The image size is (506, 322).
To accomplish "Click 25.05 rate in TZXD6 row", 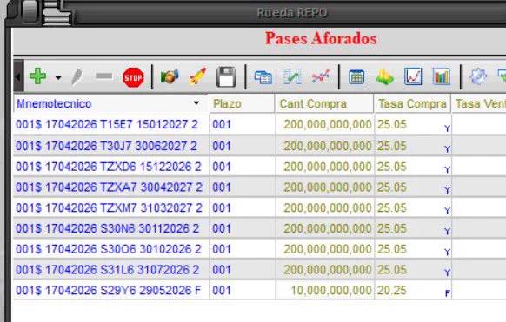I will (392, 167).
